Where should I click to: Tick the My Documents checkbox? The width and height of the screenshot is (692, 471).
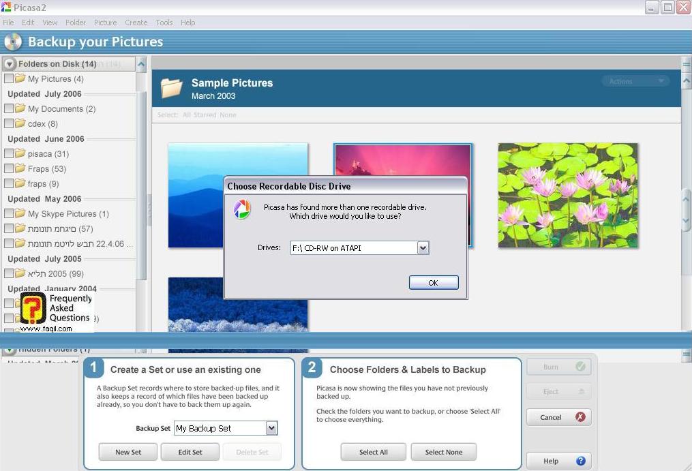click(9, 109)
